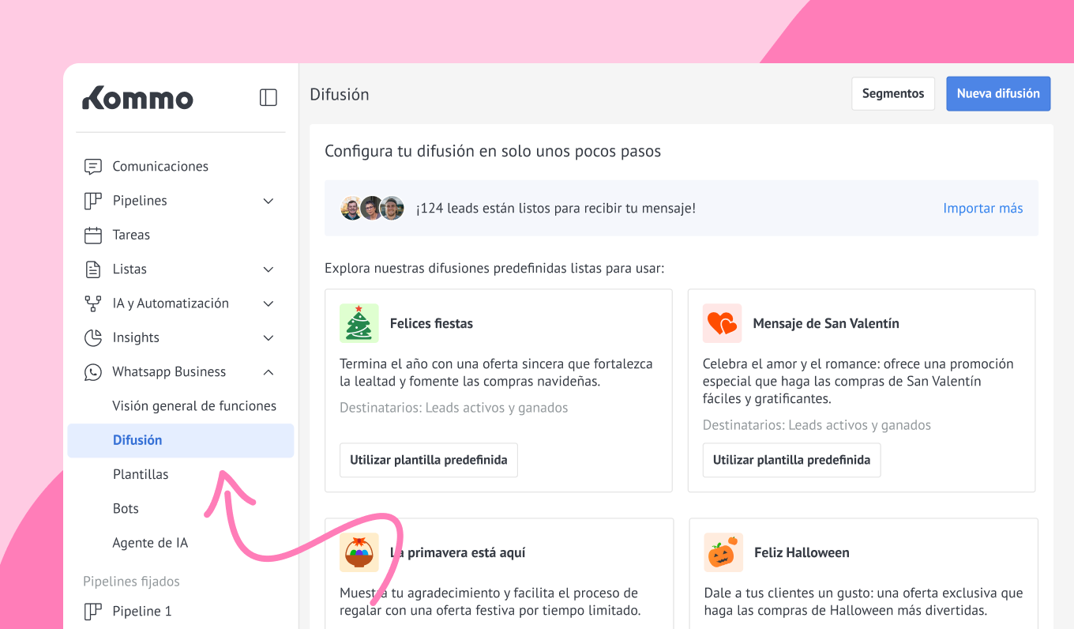The width and height of the screenshot is (1074, 629).
Task: Select Bots in the sidebar
Action: click(x=126, y=509)
